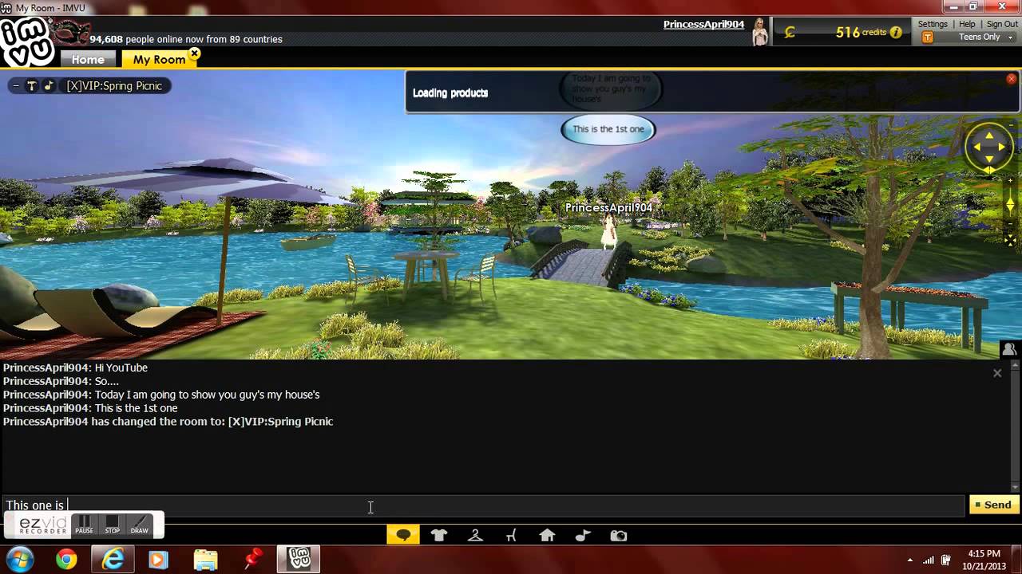
Task: Click the IMVU logo
Action: click(x=26, y=42)
